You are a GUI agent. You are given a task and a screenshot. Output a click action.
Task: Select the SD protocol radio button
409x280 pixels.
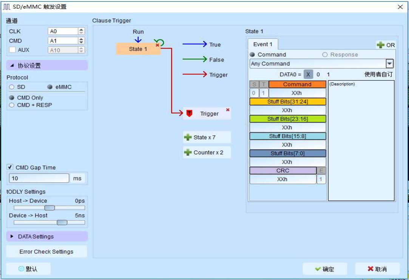[x=12, y=87]
